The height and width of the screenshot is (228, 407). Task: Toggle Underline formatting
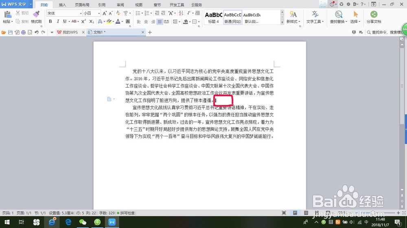(x=65, y=22)
